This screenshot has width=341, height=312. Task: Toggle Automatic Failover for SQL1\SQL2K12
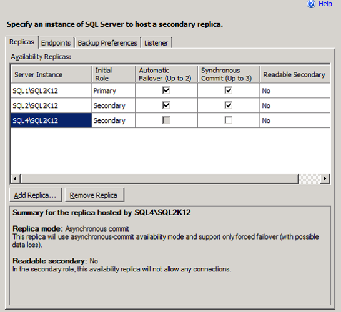(x=166, y=90)
